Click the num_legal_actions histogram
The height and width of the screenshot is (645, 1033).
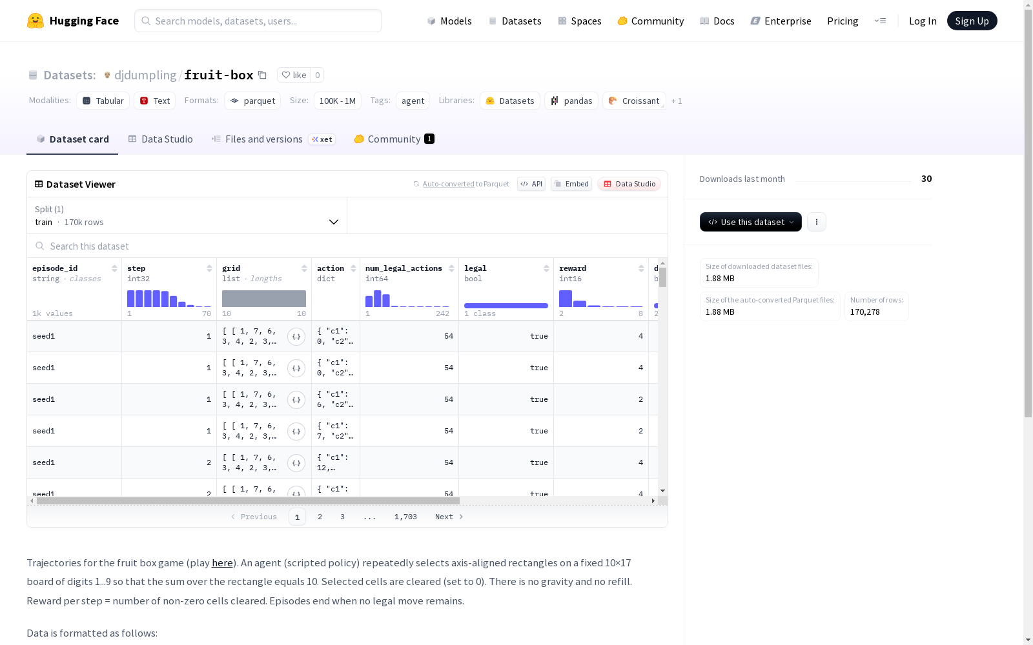point(407,299)
